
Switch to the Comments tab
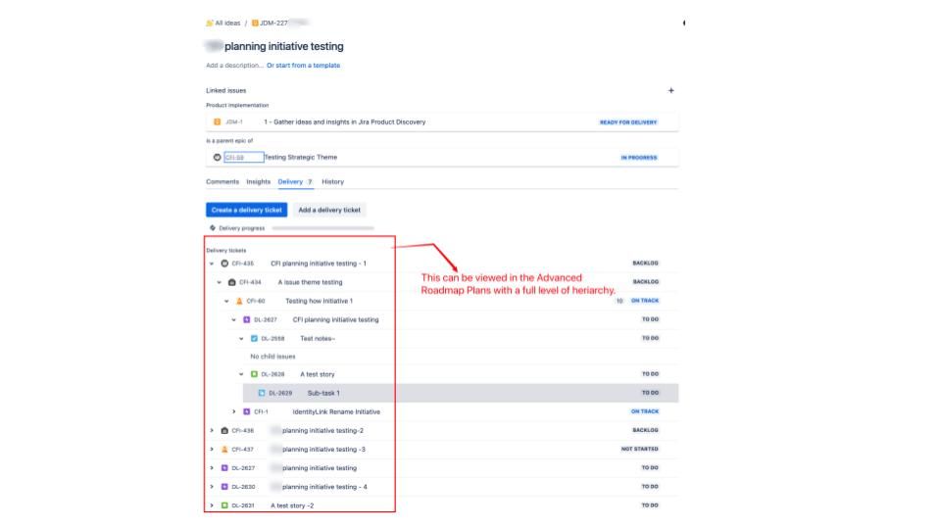click(x=223, y=182)
